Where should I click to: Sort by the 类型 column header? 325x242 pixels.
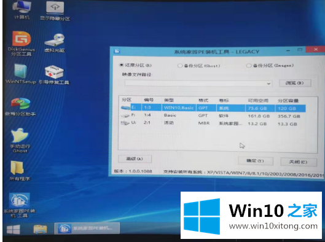click(169, 100)
